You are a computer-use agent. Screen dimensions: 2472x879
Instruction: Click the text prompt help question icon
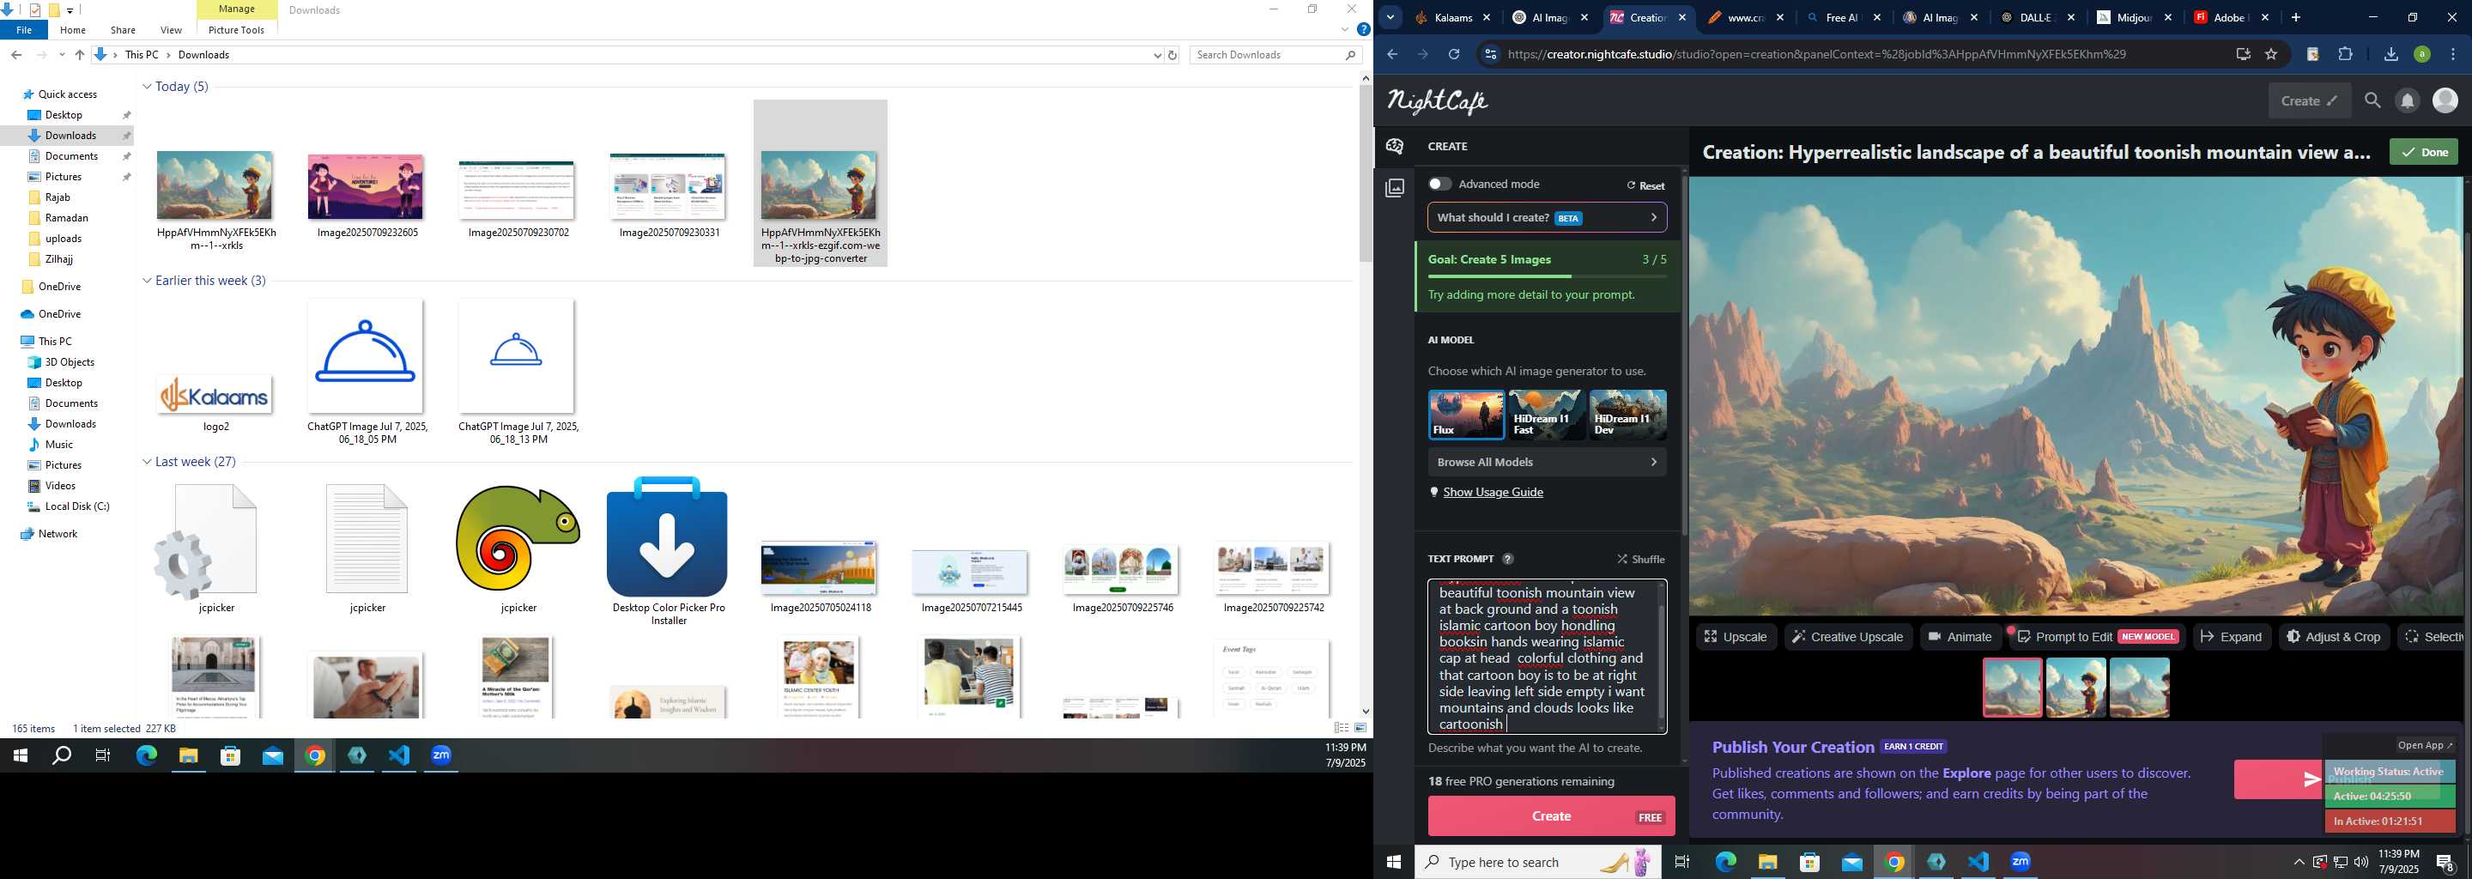pos(1507,559)
